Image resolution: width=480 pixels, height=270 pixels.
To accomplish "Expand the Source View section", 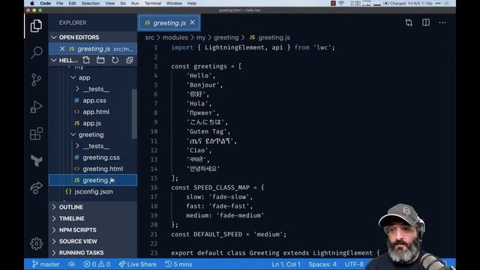I will (93, 241).
